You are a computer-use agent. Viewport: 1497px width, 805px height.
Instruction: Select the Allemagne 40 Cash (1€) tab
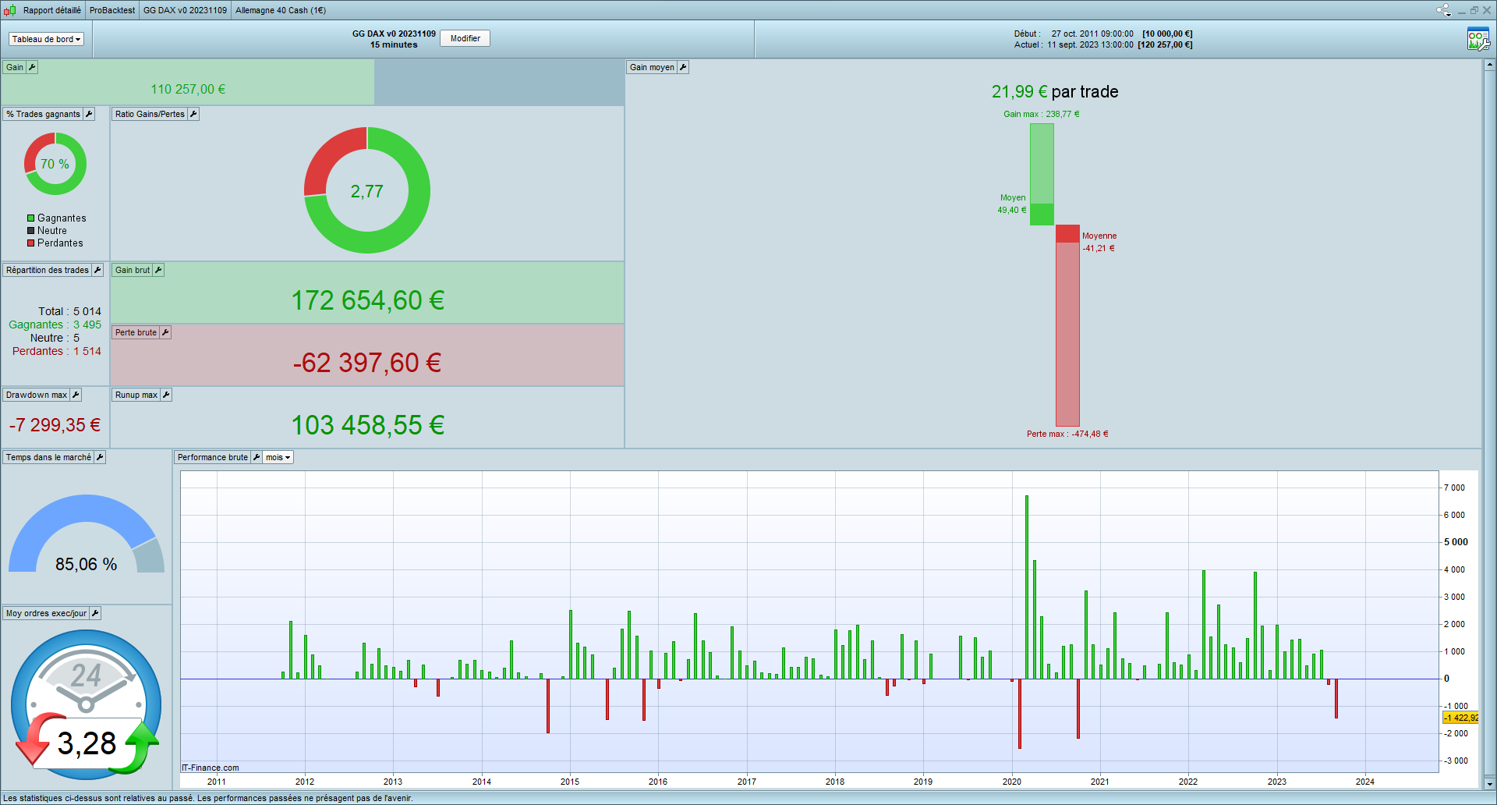click(x=281, y=10)
